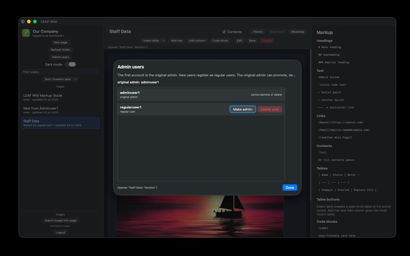Screen dimensions: 410x256
Task: Click Add column in the toolbar
Action: point(197,40)
